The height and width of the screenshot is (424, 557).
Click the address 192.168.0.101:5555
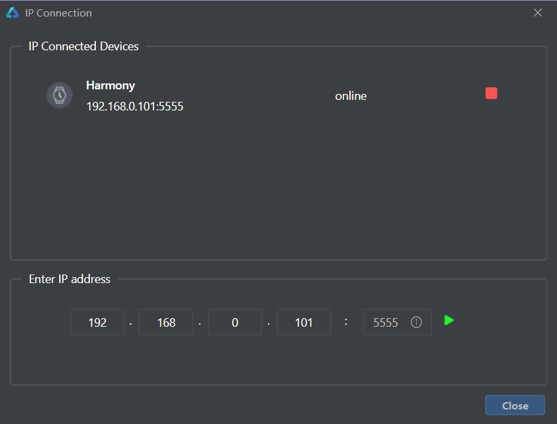click(135, 106)
